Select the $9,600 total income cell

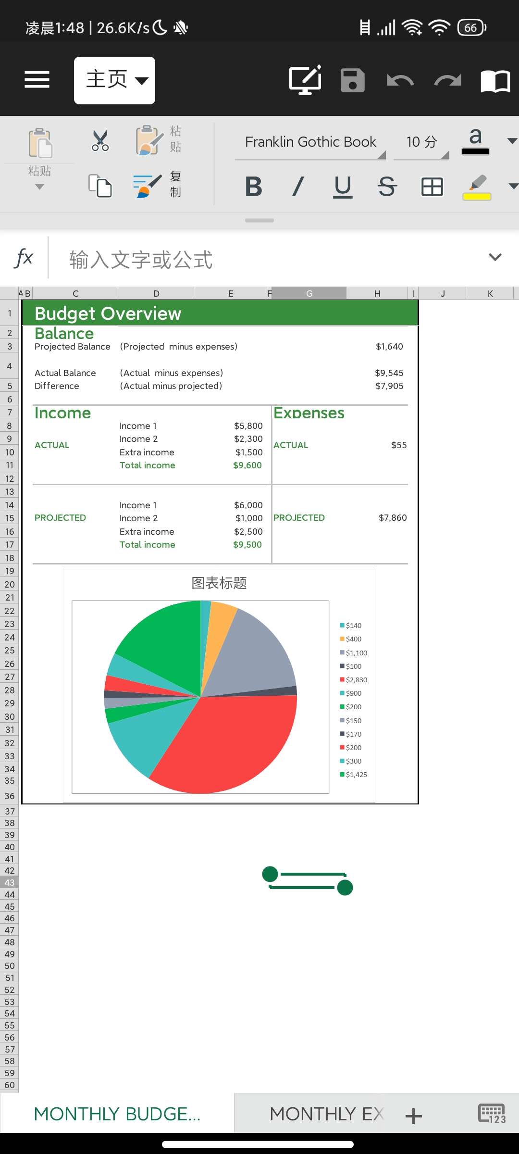click(x=247, y=465)
